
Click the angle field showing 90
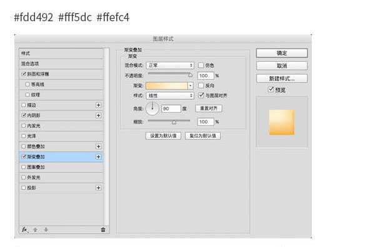[171, 109]
